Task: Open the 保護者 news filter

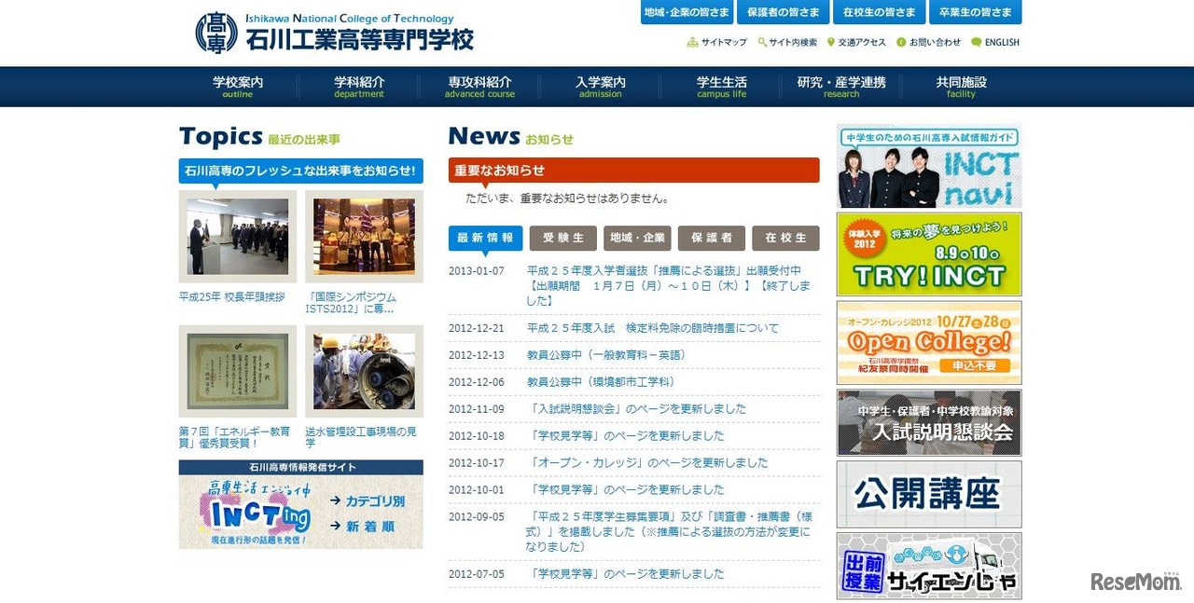Action: [712, 238]
